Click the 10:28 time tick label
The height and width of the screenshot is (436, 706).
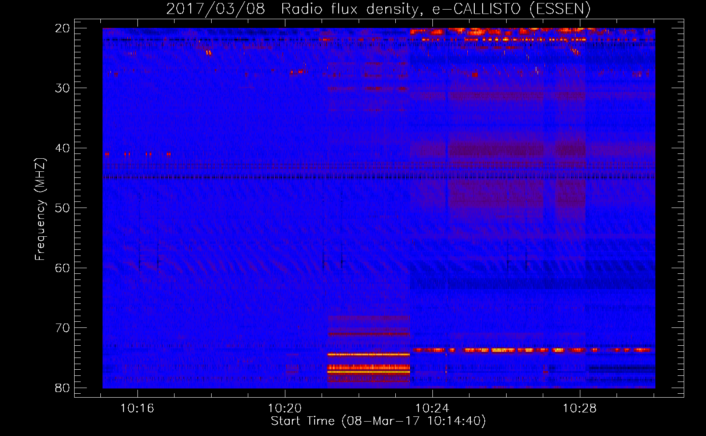click(x=580, y=409)
